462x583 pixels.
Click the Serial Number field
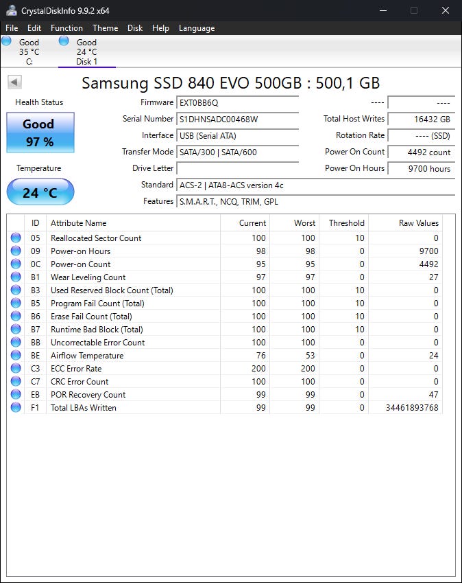tap(237, 119)
